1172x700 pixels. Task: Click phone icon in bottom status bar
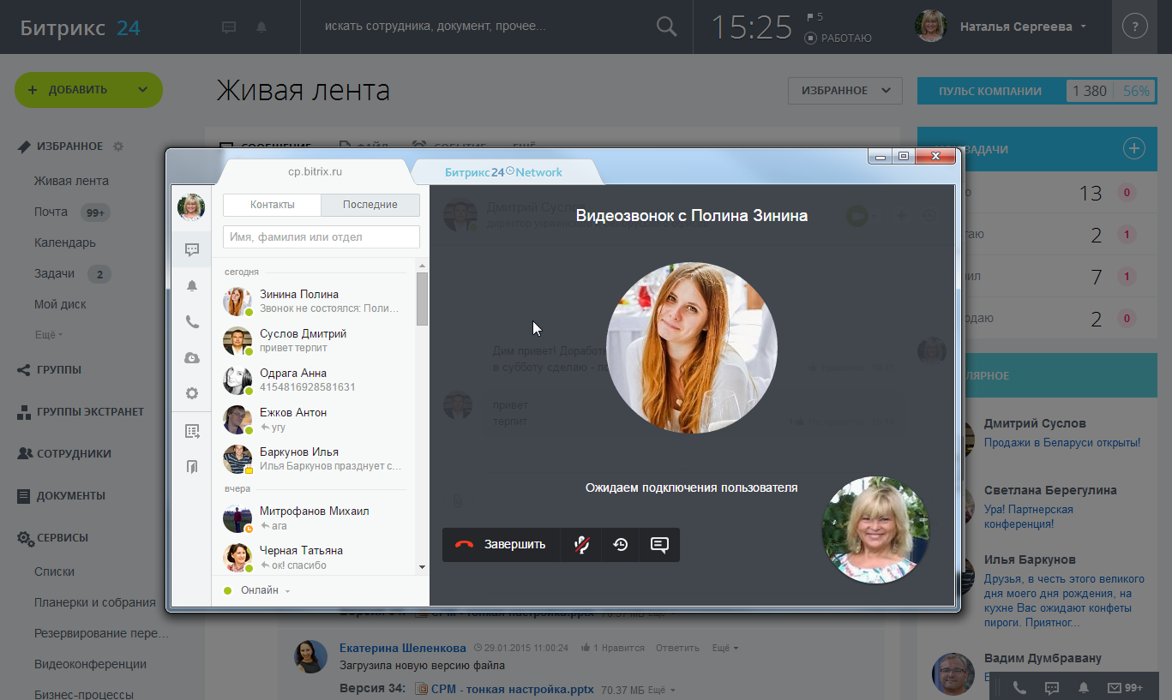point(1019,687)
